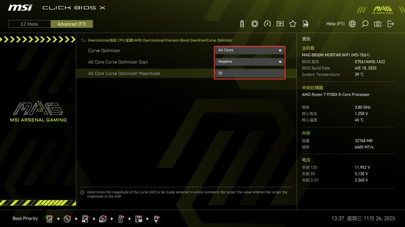
Task: Click the 11.952 V system voltage reading
Action: 362,168
